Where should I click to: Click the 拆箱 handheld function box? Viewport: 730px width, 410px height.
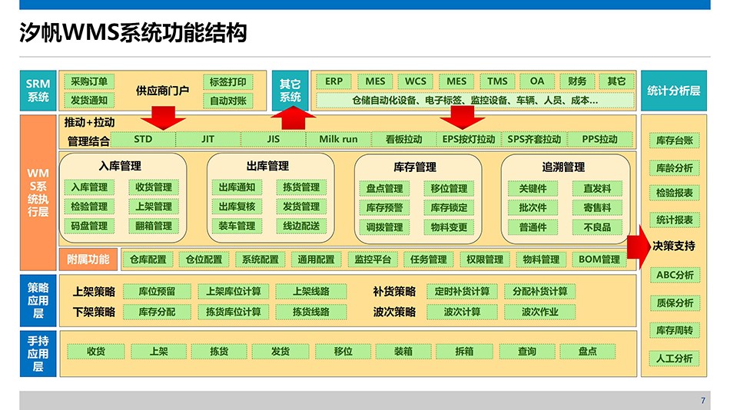pyautogui.click(x=463, y=351)
